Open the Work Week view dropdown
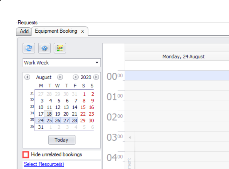The image size is (229, 169). (62, 63)
